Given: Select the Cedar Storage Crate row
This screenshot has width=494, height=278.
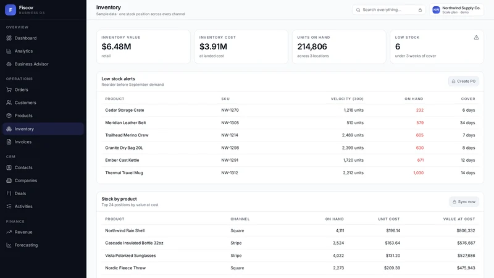Looking at the screenshot, I should [290, 111].
